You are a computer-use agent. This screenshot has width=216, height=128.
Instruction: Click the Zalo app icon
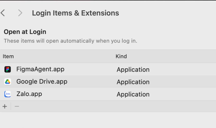pos(7,94)
